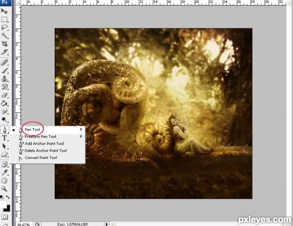The image size is (293, 226).
Task: Select the Slice tool
Action: tap(4, 51)
